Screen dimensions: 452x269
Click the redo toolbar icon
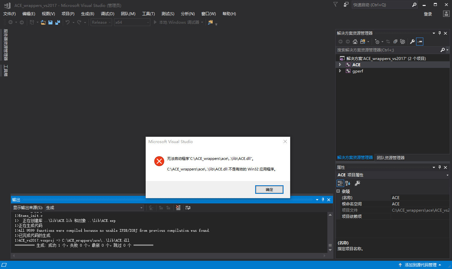click(x=79, y=22)
